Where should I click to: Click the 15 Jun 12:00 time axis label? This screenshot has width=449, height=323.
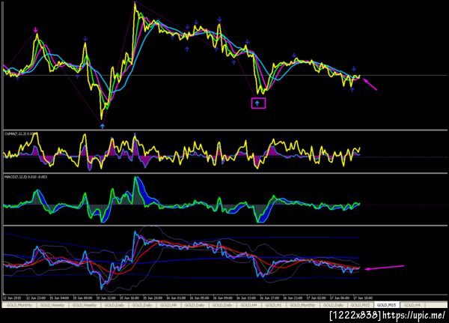[x=106, y=298]
